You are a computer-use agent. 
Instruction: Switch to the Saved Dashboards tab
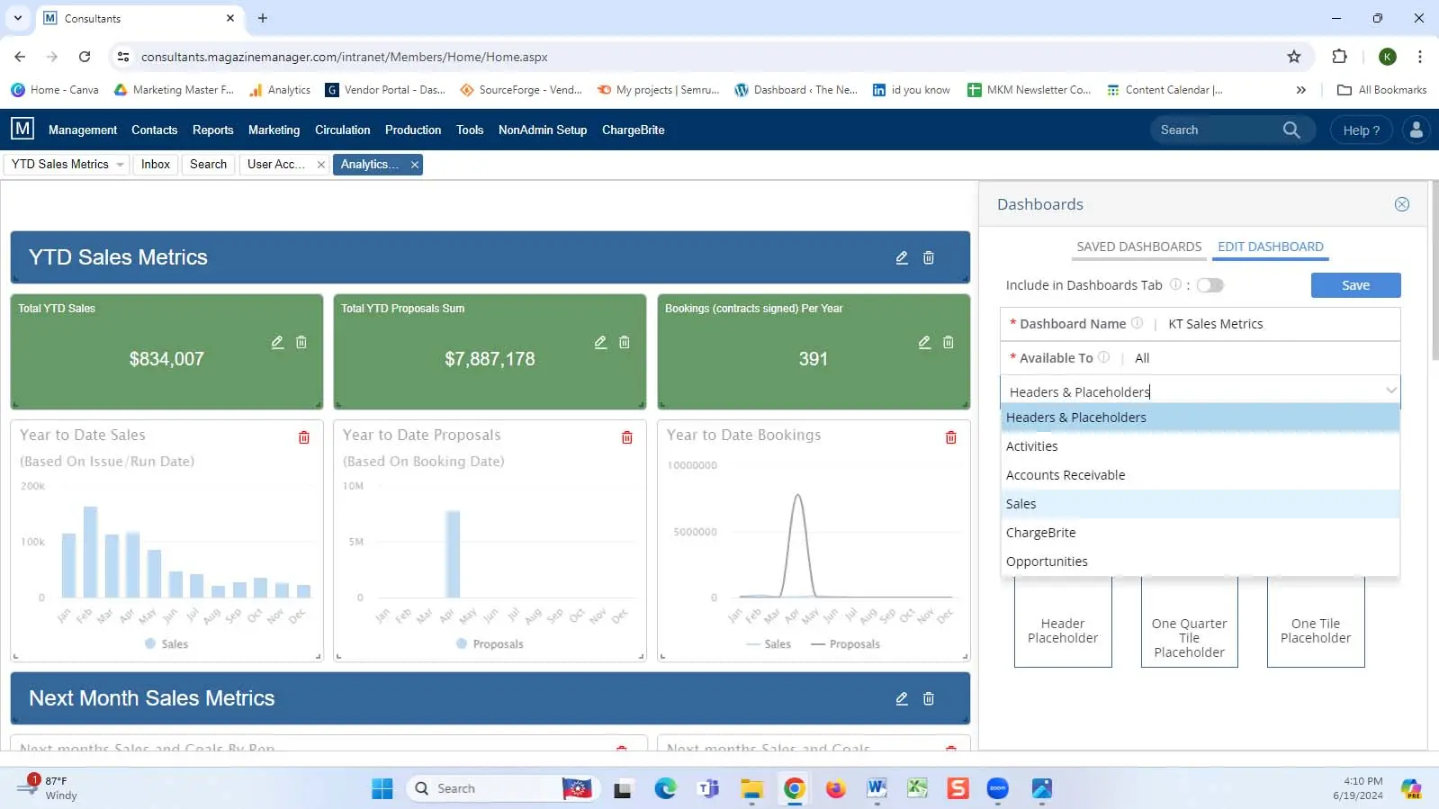click(x=1138, y=247)
